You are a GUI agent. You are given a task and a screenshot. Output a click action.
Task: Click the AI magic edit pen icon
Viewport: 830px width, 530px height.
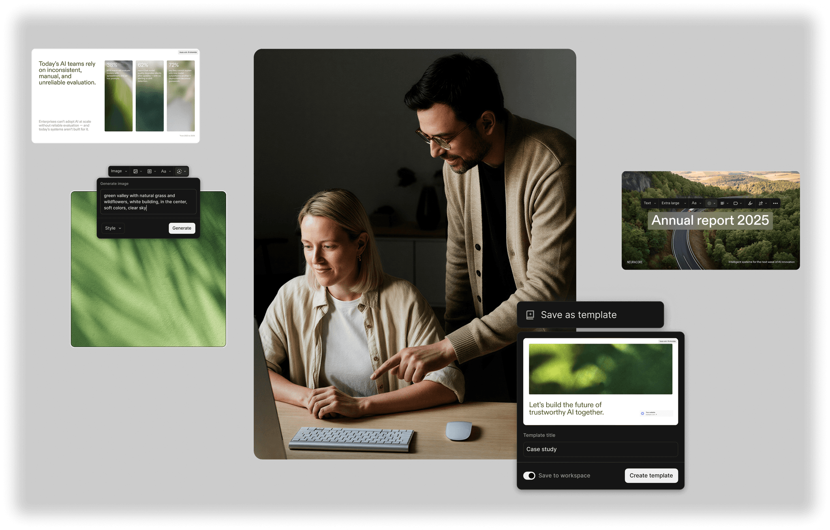[x=761, y=203]
